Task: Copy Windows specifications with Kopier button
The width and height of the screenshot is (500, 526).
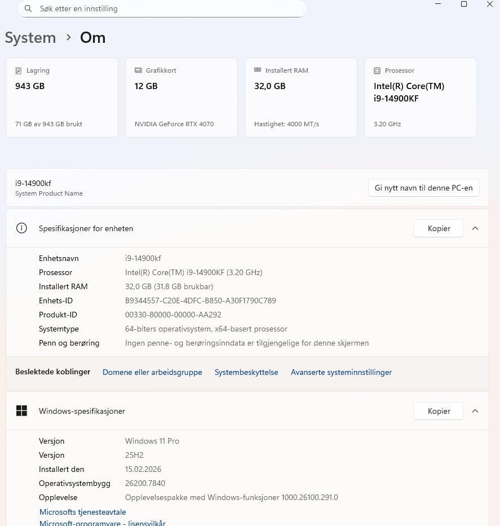Action: pyautogui.click(x=439, y=411)
